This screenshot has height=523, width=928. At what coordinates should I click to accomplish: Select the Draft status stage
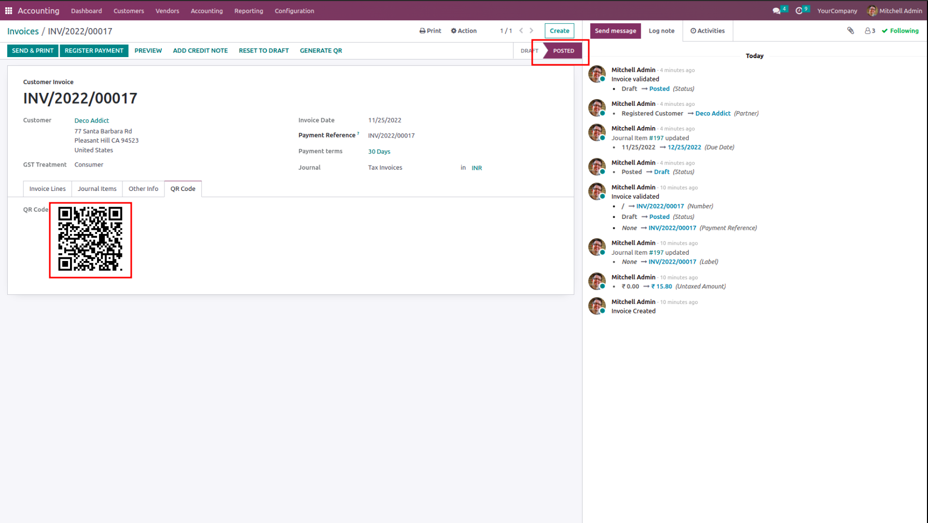click(x=529, y=51)
